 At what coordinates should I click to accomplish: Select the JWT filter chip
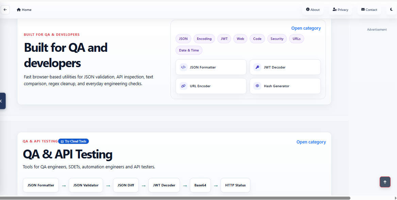224,39
